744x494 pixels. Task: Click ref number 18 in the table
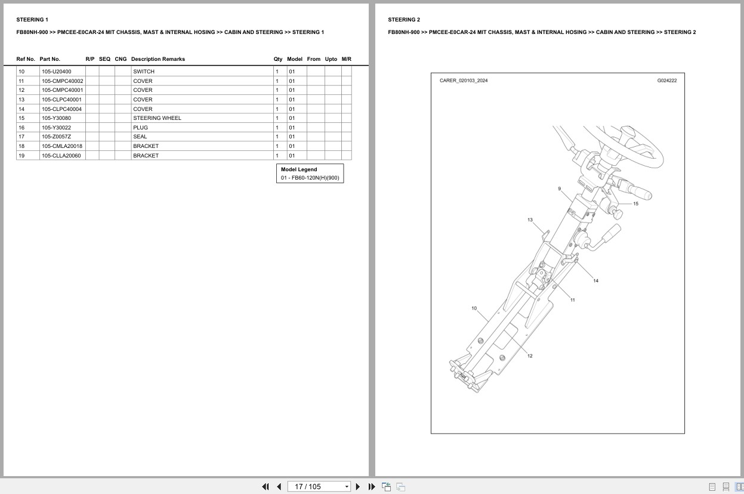pos(21,146)
